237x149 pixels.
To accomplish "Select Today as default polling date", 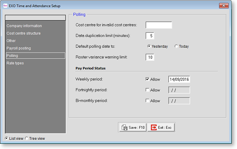I will [176, 47].
